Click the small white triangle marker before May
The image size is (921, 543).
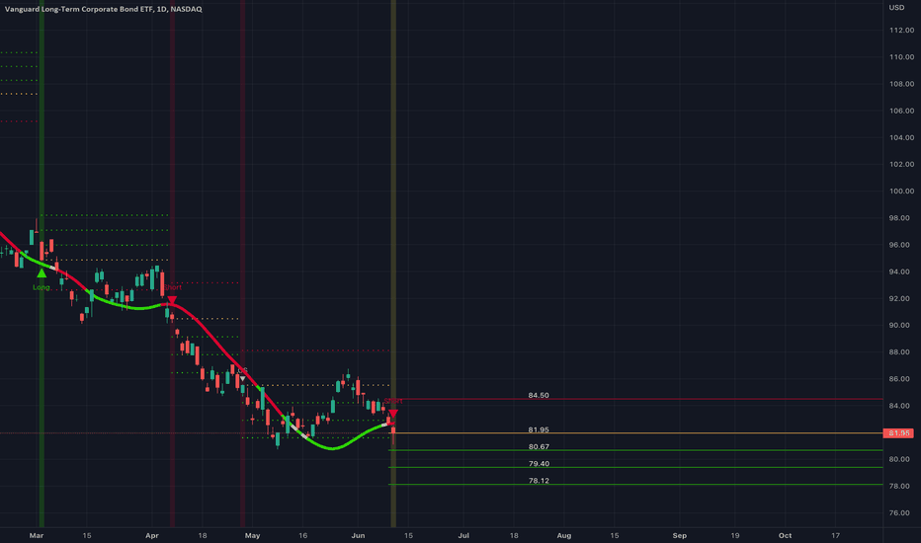(x=242, y=379)
